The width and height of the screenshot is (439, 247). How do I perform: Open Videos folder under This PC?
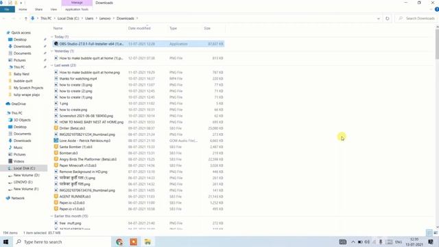[19, 161]
